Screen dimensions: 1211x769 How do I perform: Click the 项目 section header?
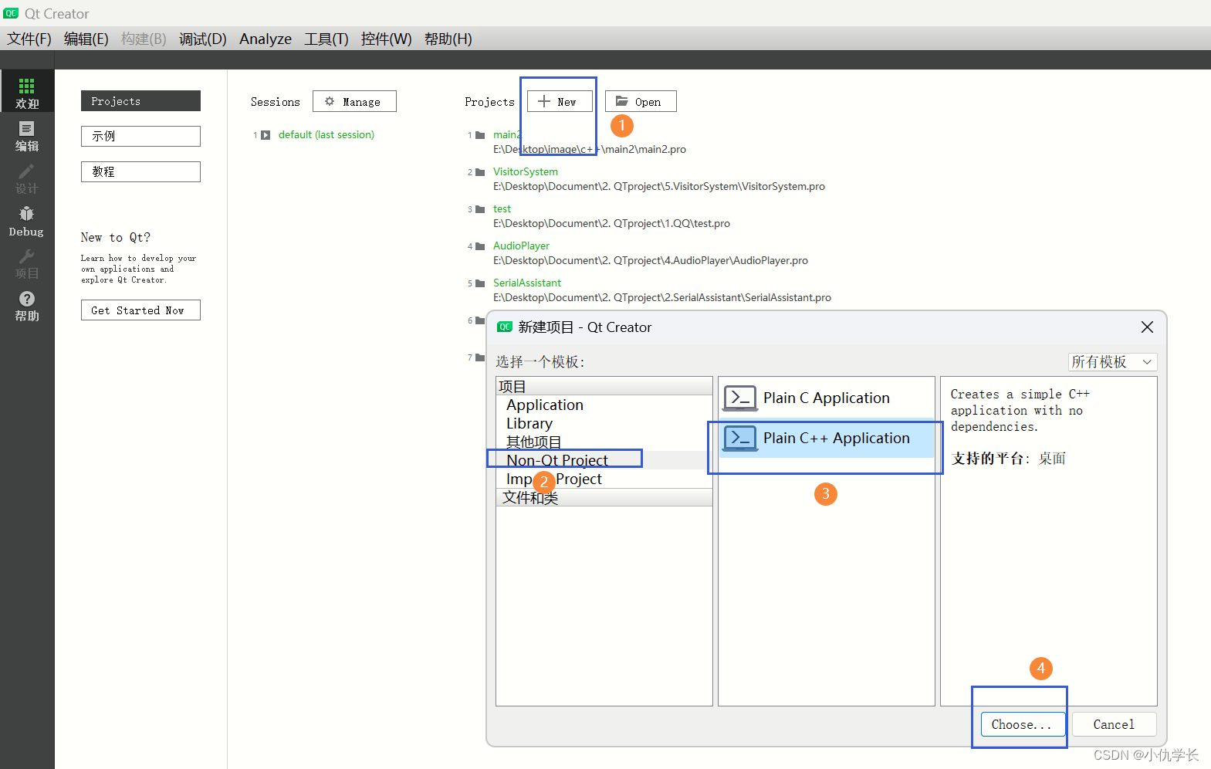click(x=604, y=386)
